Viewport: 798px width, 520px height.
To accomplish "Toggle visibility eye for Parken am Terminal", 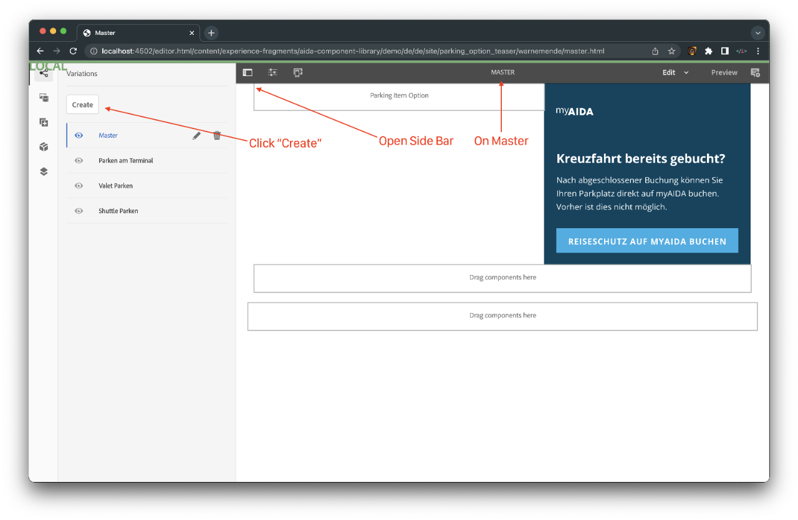I will tap(79, 161).
